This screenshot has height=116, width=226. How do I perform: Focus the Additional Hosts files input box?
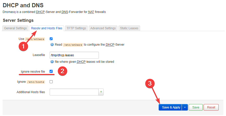74,92
